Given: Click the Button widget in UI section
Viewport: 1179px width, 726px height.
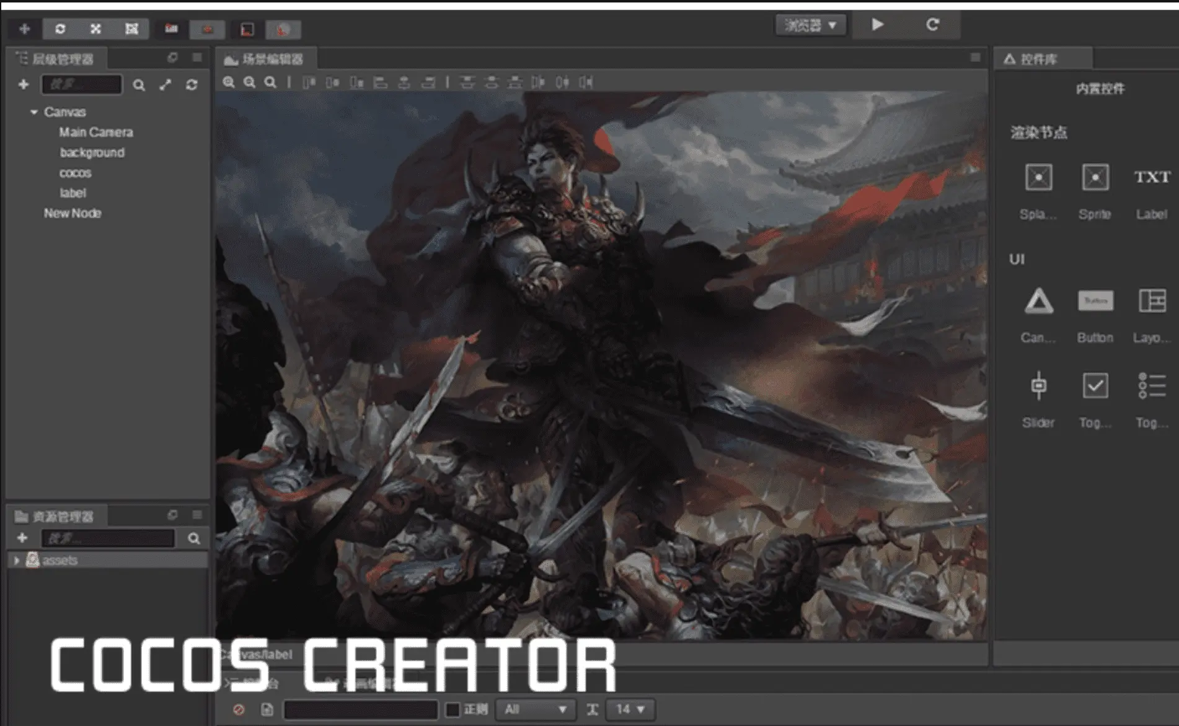Looking at the screenshot, I should click(1095, 301).
